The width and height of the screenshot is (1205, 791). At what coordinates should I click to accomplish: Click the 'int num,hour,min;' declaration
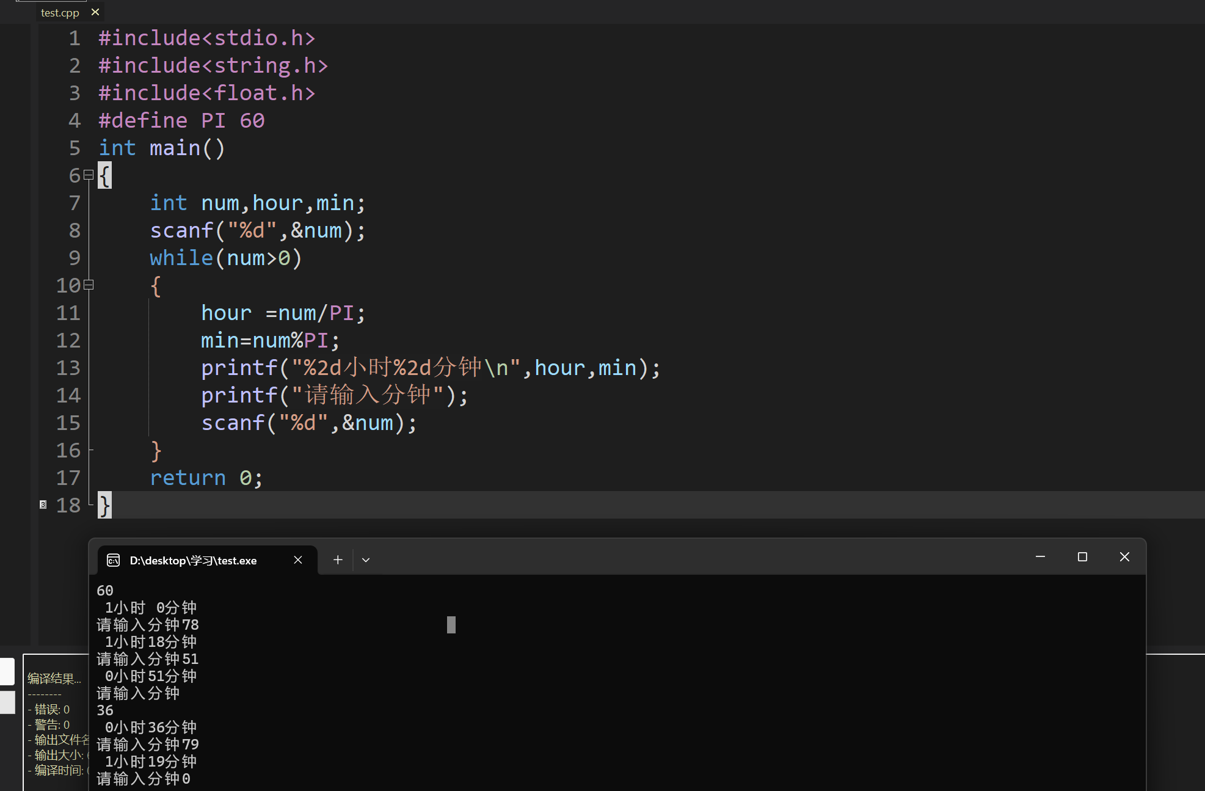[258, 203]
